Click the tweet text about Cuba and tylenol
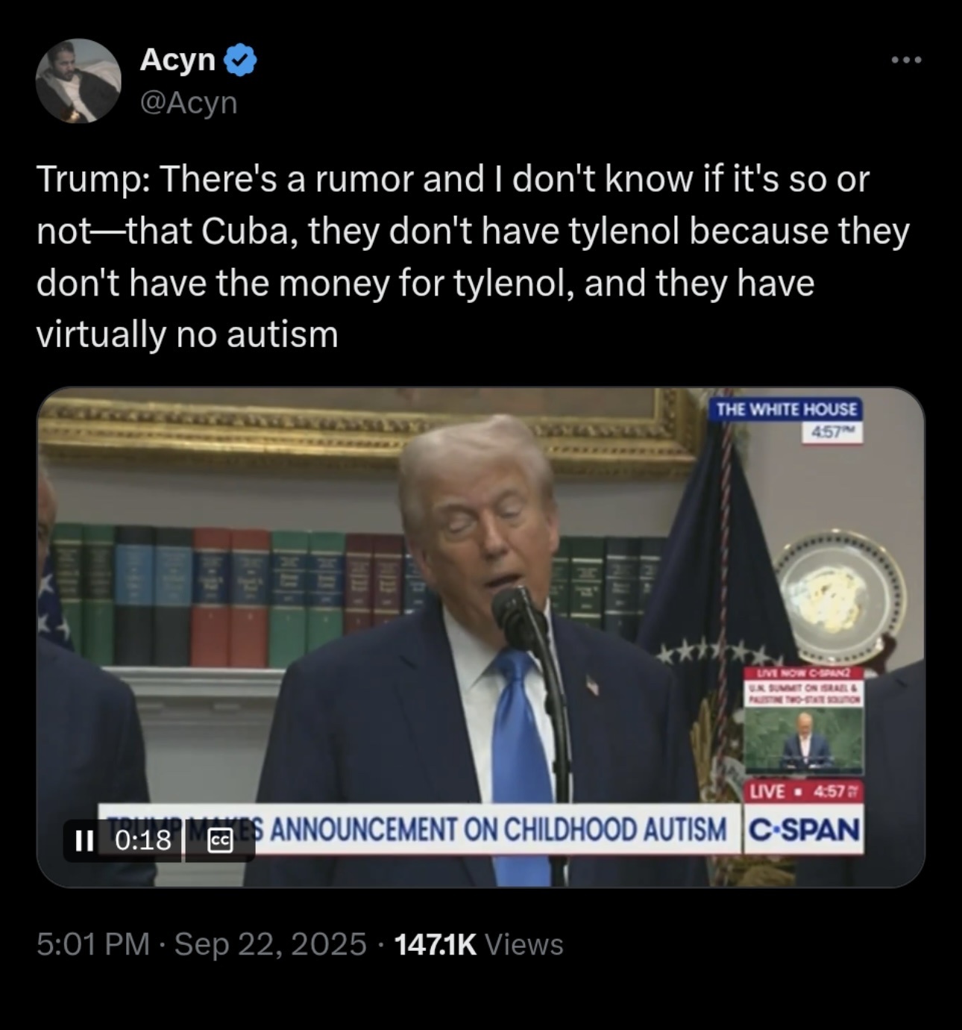The height and width of the screenshot is (1030, 962). point(473,257)
